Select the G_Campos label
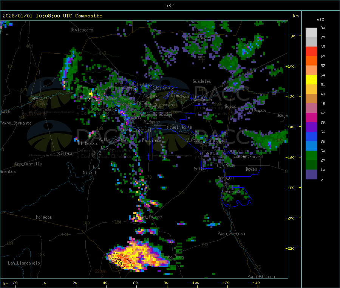340x288 pixels. (257, 111)
